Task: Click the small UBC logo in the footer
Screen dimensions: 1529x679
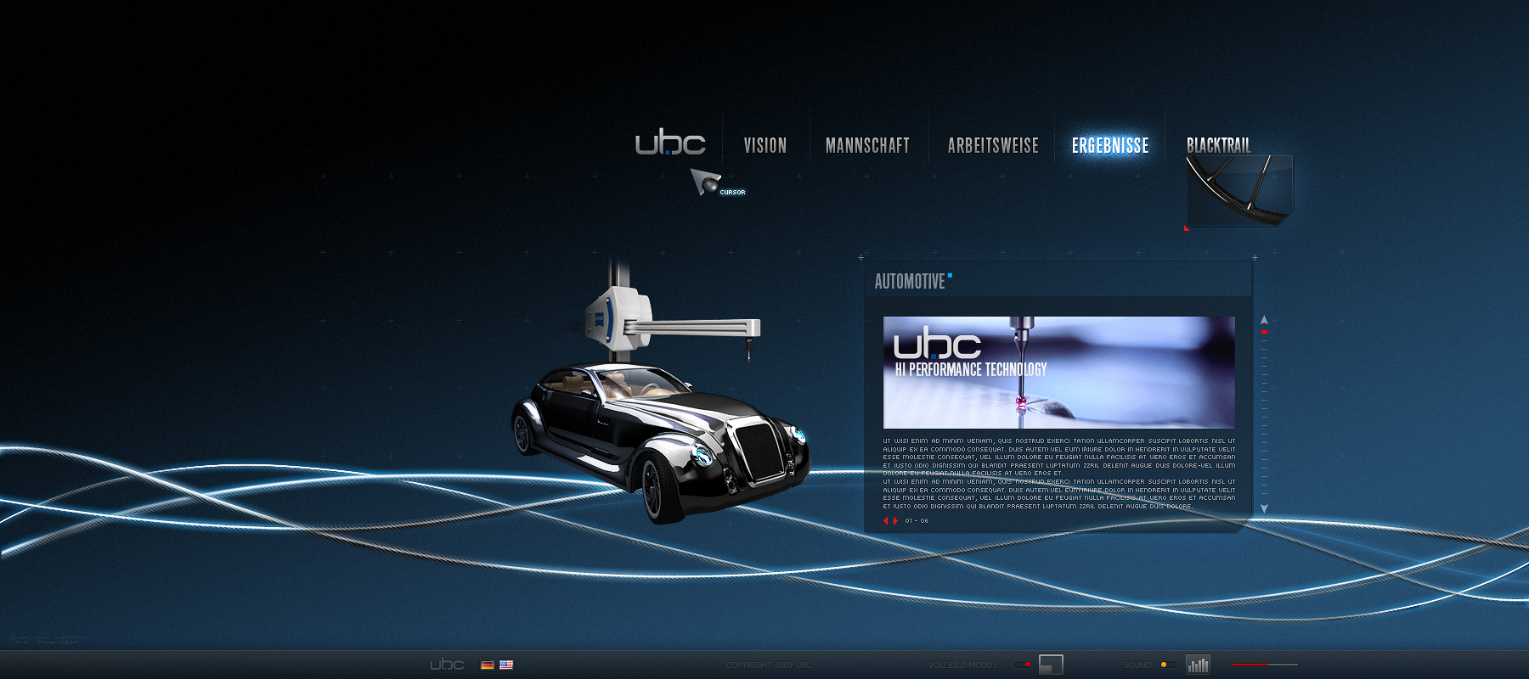Action: [x=447, y=664]
